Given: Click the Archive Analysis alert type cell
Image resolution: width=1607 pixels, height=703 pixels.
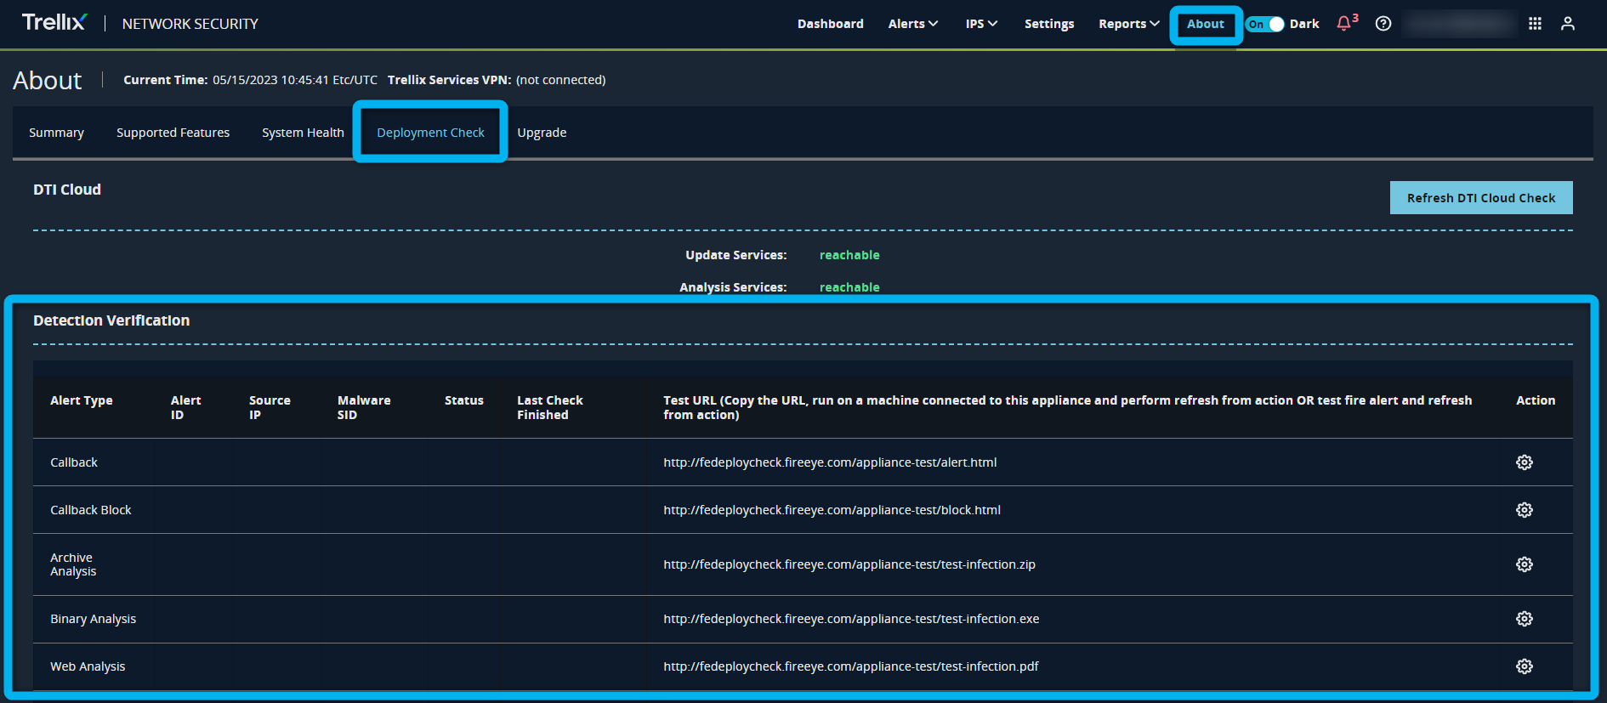Looking at the screenshot, I should (x=73, y=564).
